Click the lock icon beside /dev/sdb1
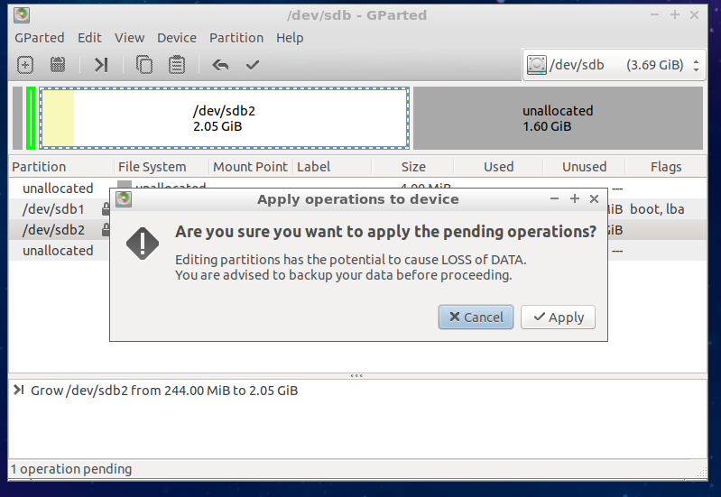Screen dimensions: 721x497 coord(106,209)
